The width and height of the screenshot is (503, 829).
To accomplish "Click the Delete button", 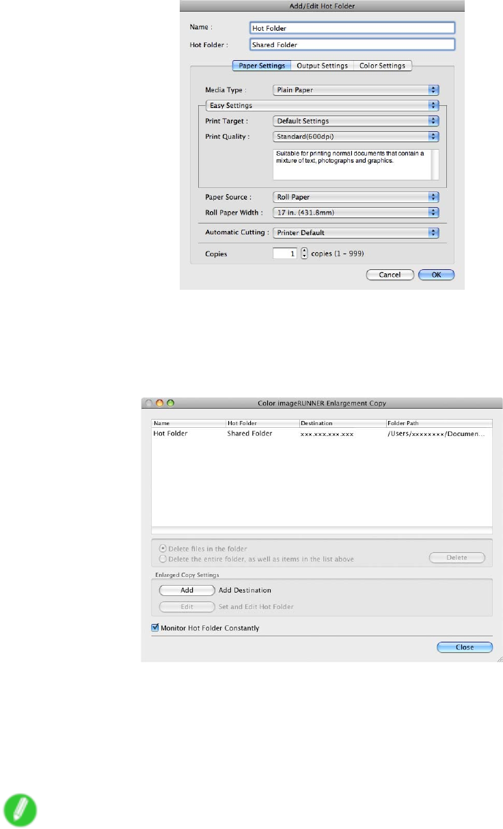I will (x=457, y=558).
